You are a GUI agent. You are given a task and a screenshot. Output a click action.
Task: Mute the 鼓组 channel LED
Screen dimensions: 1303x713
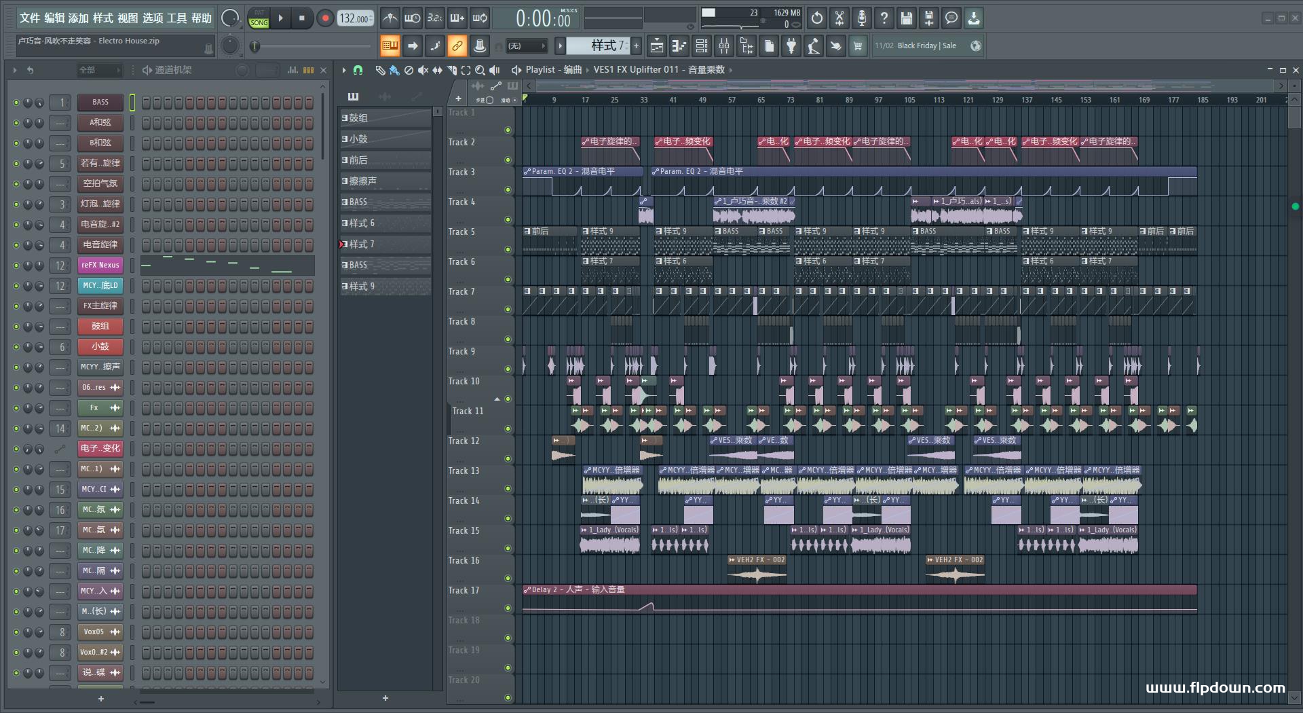(x=16, y=327)
